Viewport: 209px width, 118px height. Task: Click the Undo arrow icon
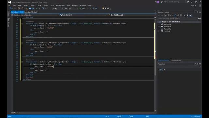tap(43, 8)
